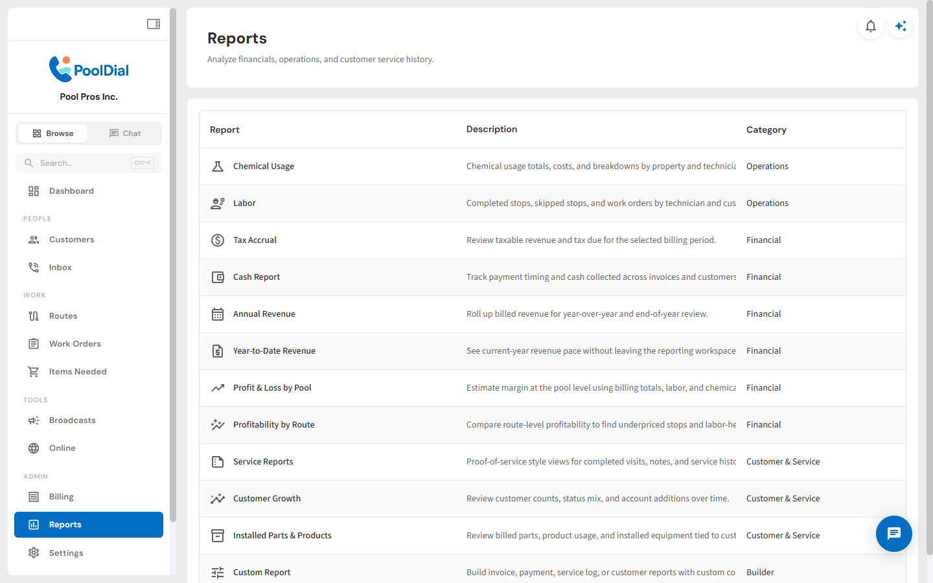The image size is (933, 583).
Task: Click the Work Orders clipboard icon
Action: pos(34,344)
